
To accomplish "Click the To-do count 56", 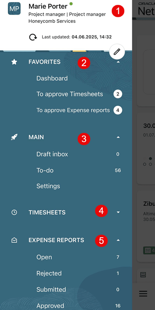I will [x=118, y=170].
